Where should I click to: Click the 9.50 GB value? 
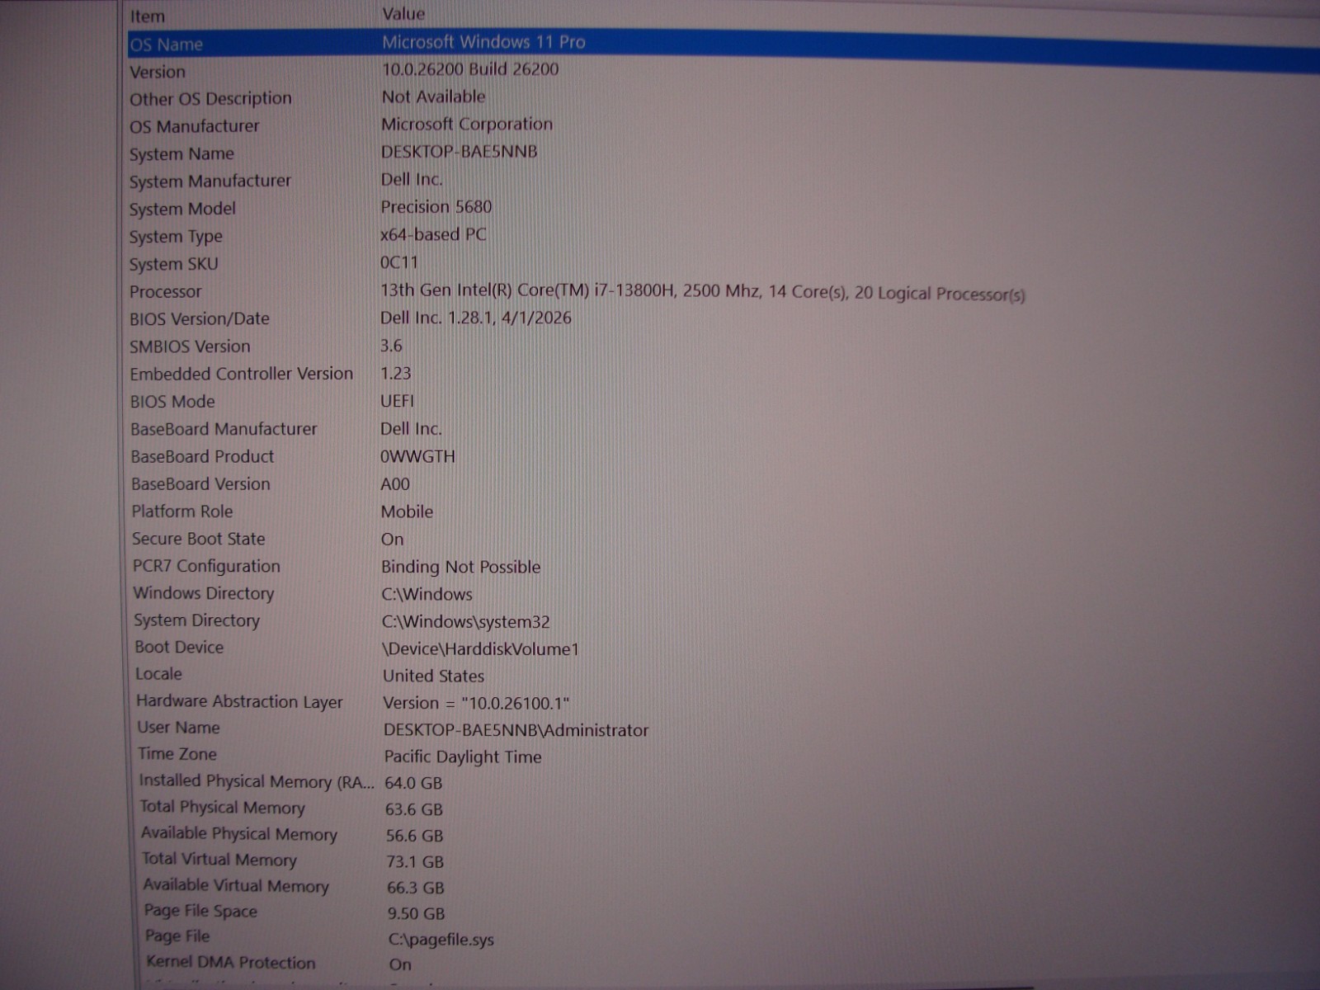(417, 913)
